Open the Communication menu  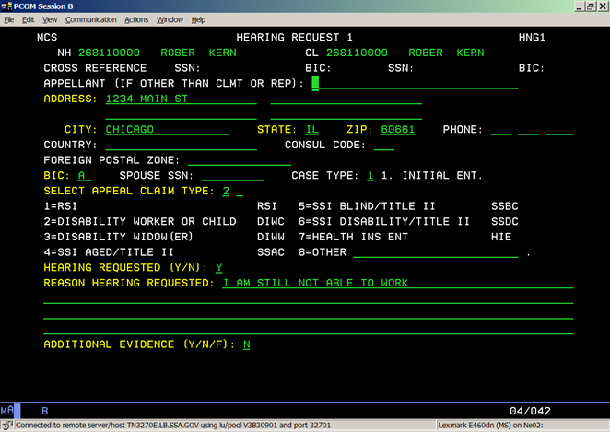click(x=90, y=19)
